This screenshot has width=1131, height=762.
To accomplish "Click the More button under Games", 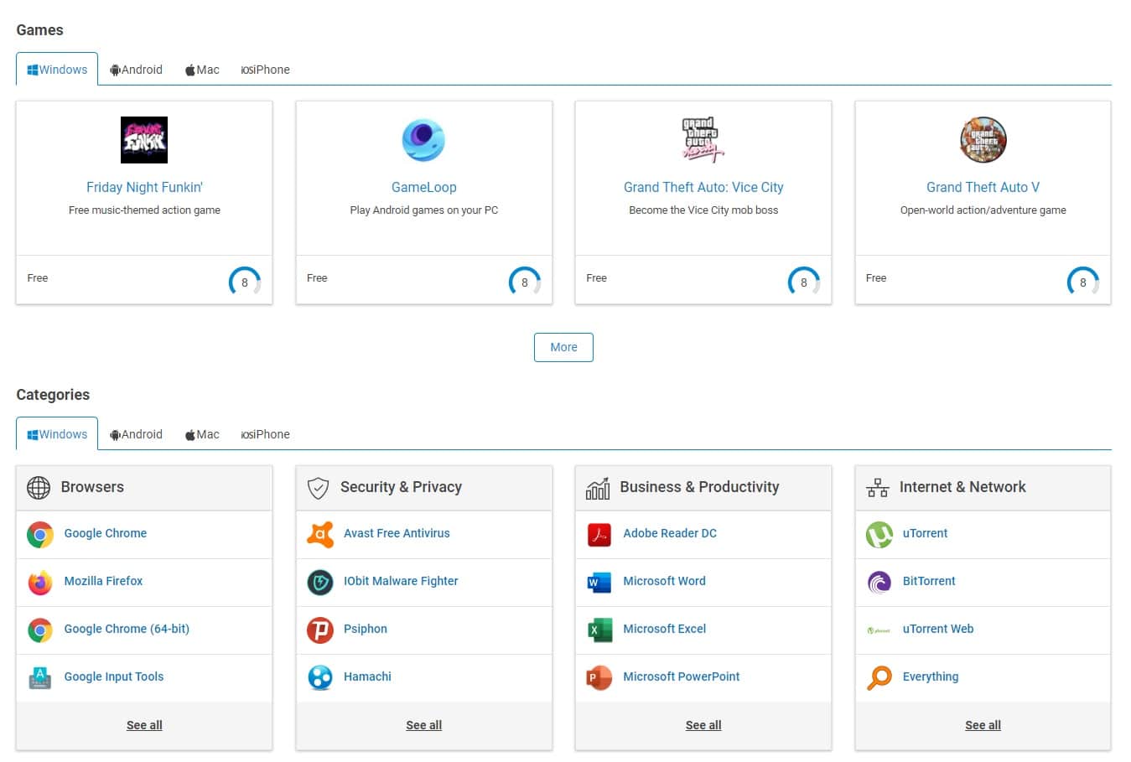I will pyautogui.click(x=563, y=347).
